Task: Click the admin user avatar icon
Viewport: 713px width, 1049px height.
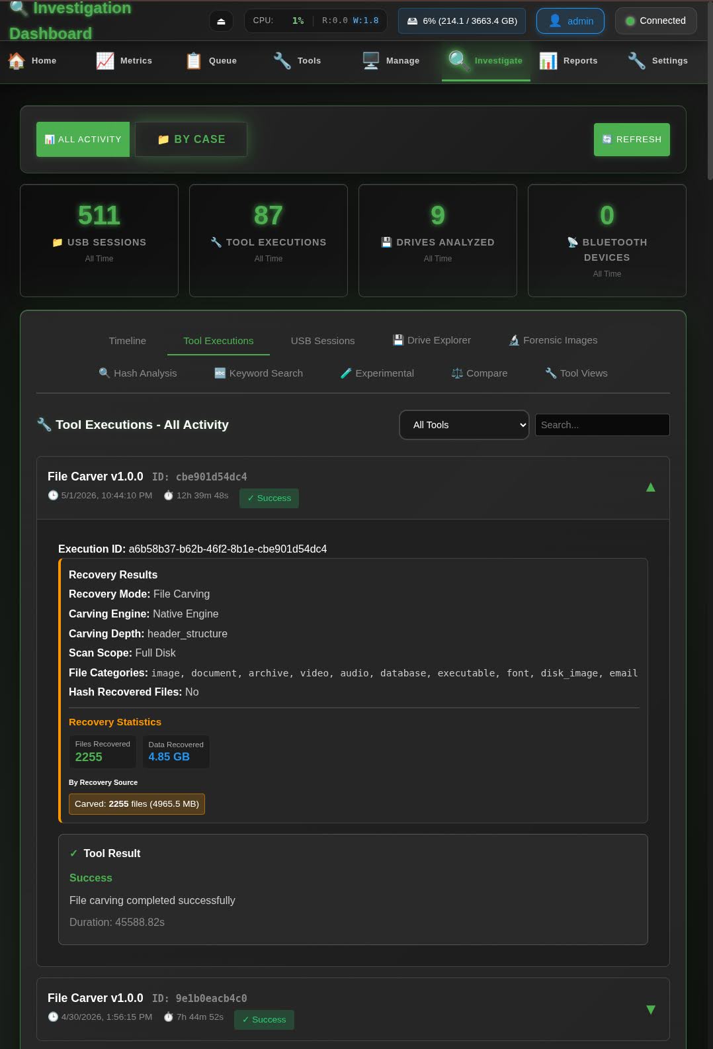Action: coord(555,21)
